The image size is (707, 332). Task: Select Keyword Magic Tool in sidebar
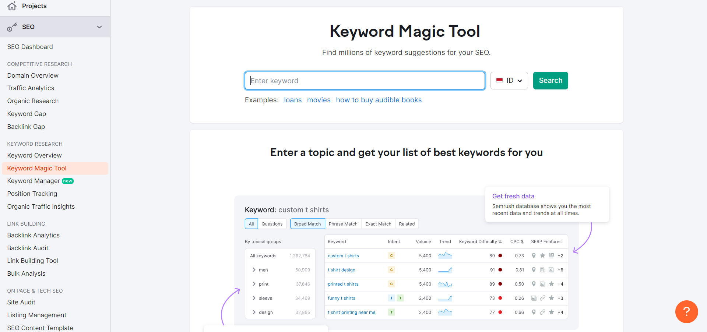55,168
